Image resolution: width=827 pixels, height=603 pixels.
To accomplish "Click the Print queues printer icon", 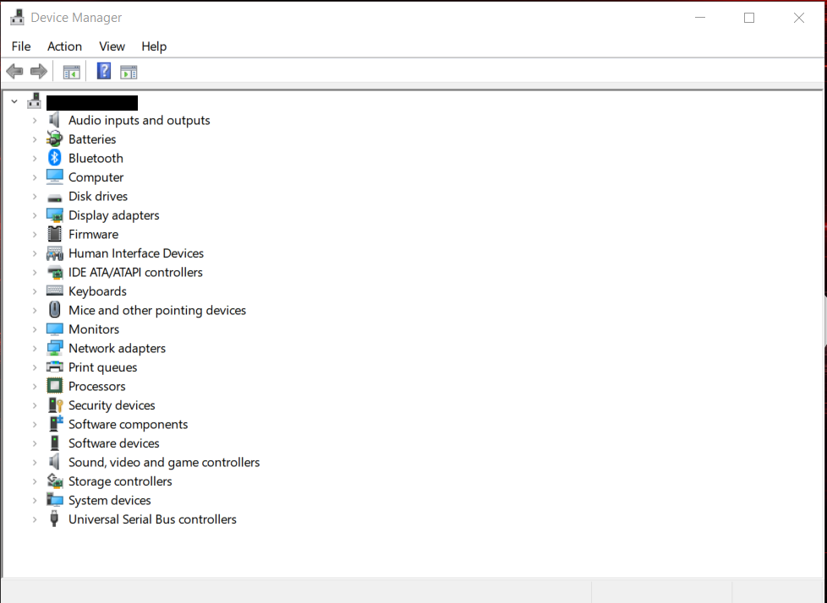I will [x=54, y=367].
